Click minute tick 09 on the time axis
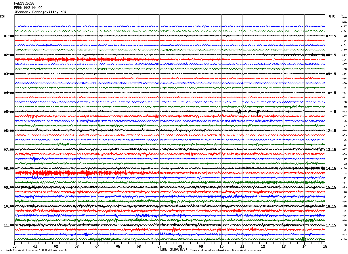348x254 pixels. coord(201,246)
